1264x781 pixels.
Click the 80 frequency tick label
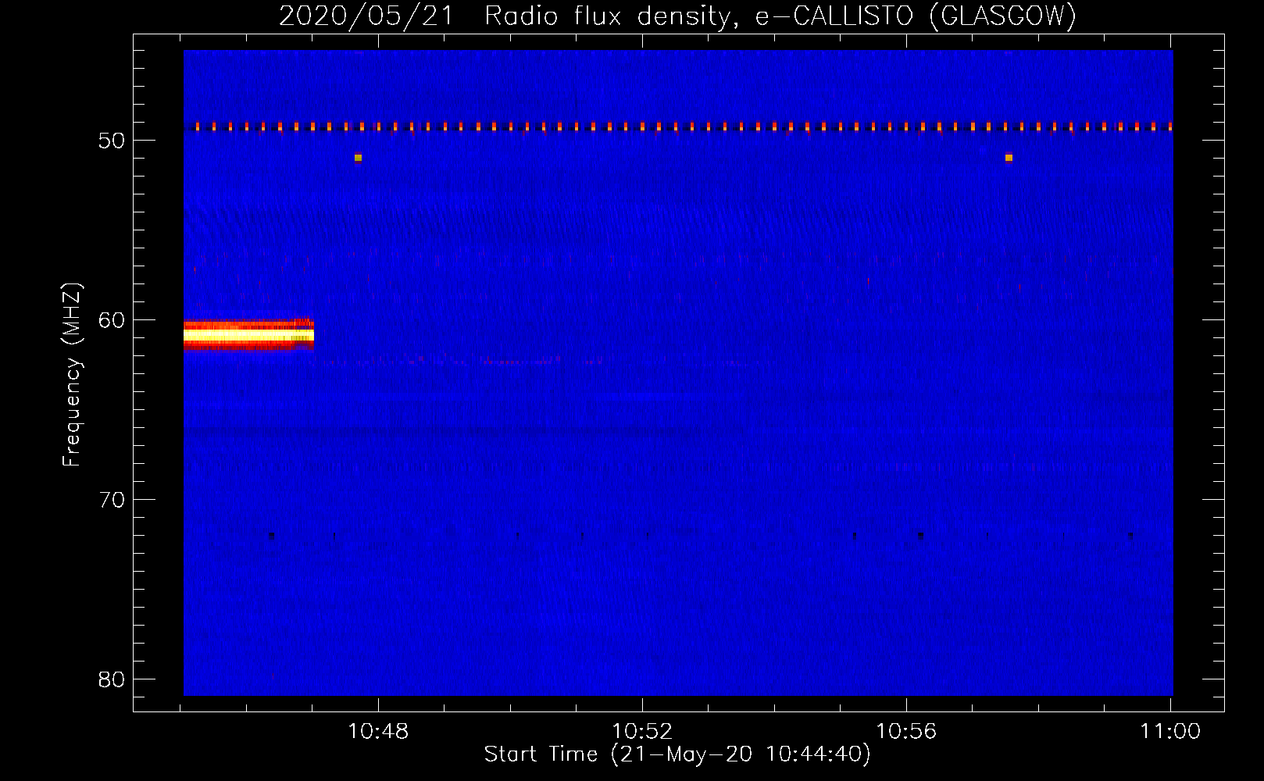coord(112,679)
